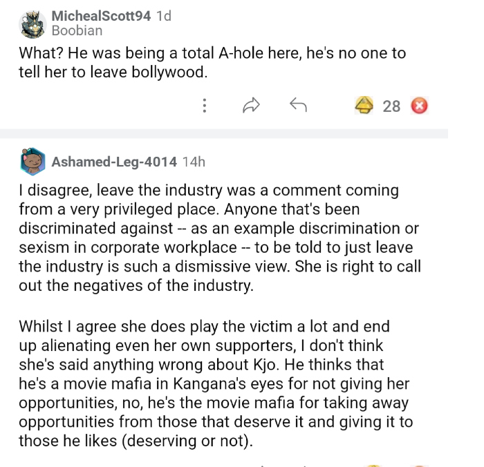Click the share arrow on MichealScott94's comment

[x=251, y=106]
